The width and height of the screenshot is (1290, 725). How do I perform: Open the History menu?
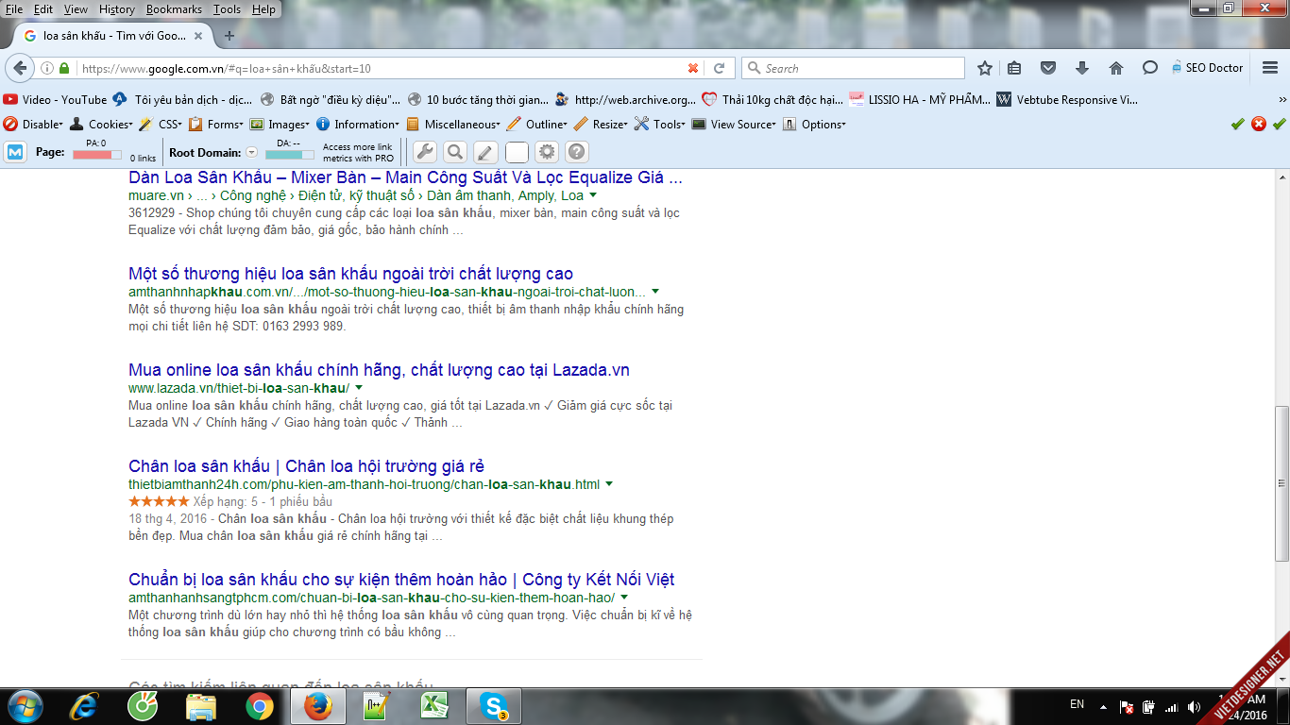117,8
